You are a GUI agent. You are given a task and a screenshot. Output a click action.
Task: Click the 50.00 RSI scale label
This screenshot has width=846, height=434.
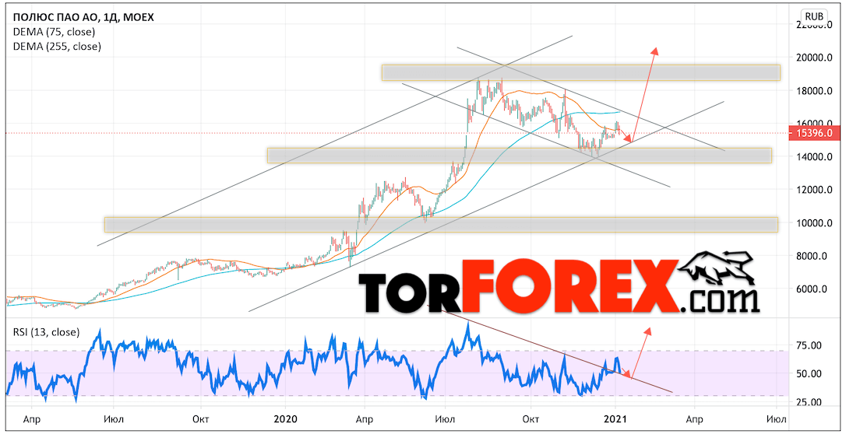pyautogui.click(x=809, y=373)
